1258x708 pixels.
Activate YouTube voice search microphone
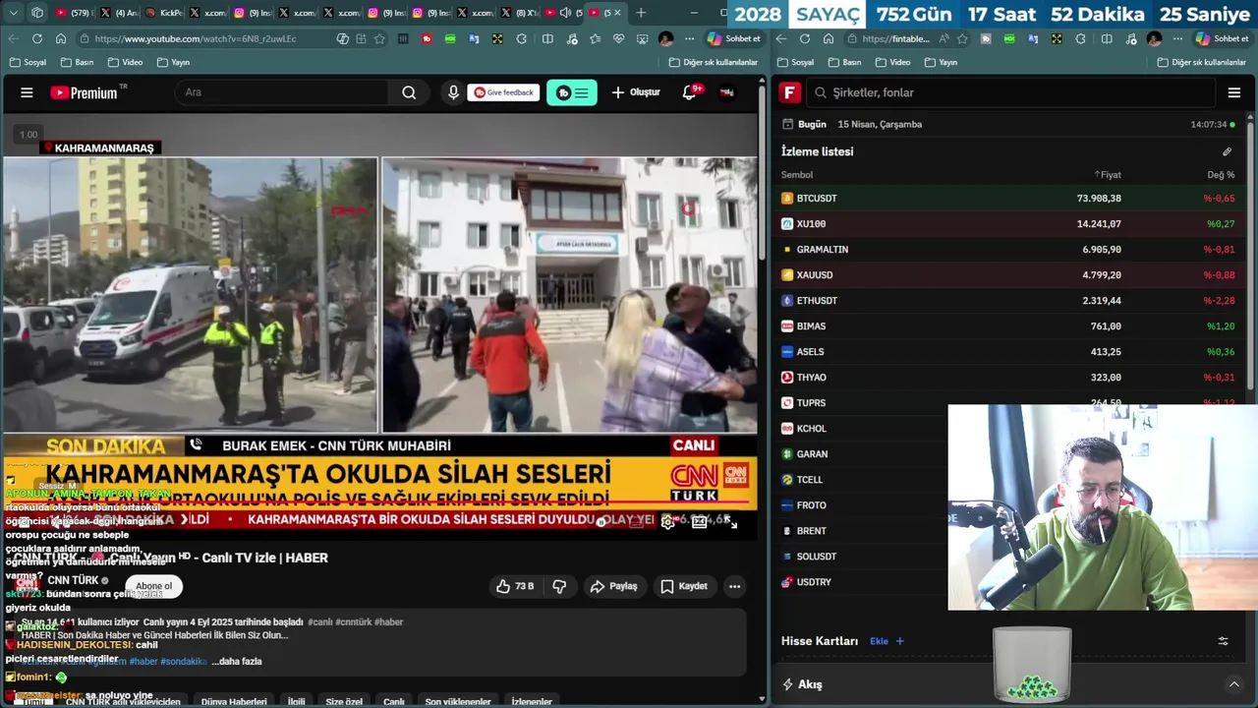453,92
